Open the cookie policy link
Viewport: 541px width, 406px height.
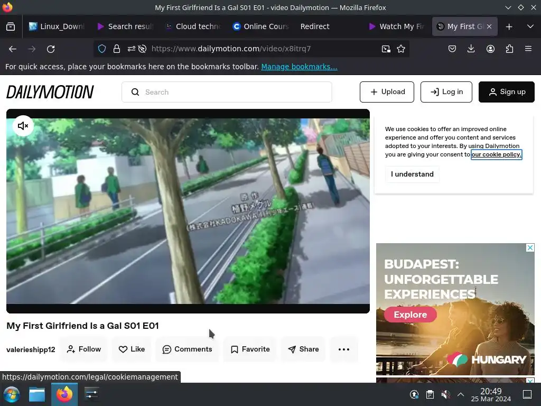[497, 154]
